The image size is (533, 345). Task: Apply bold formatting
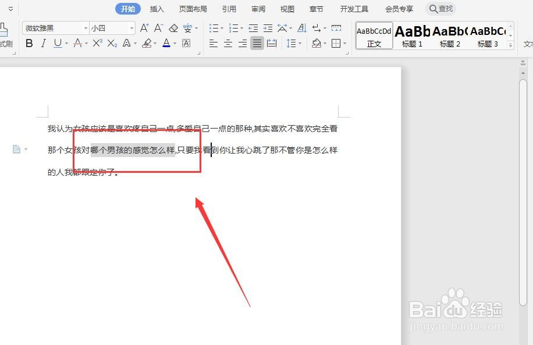[x=29, y=43]
